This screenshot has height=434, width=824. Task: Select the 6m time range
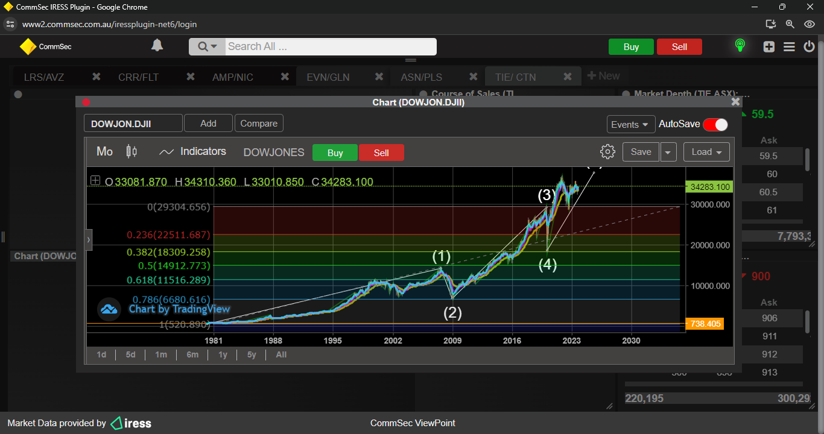192,354
